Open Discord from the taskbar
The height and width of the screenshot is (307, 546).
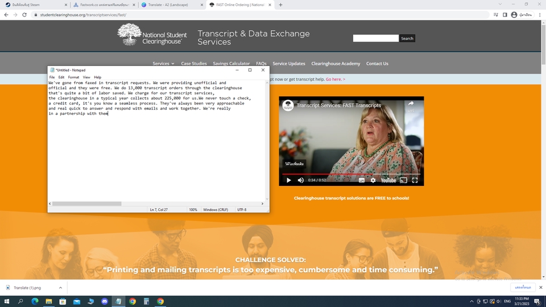point(105,301)
